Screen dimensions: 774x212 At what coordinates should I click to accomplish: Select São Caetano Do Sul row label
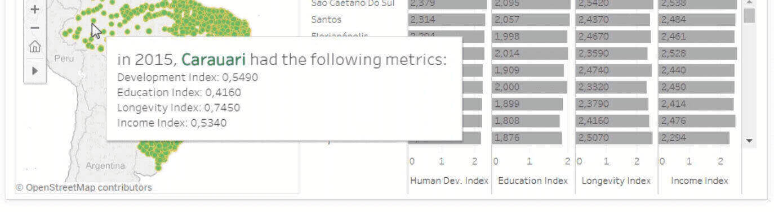pyautogui.click(x=353, y=3)
